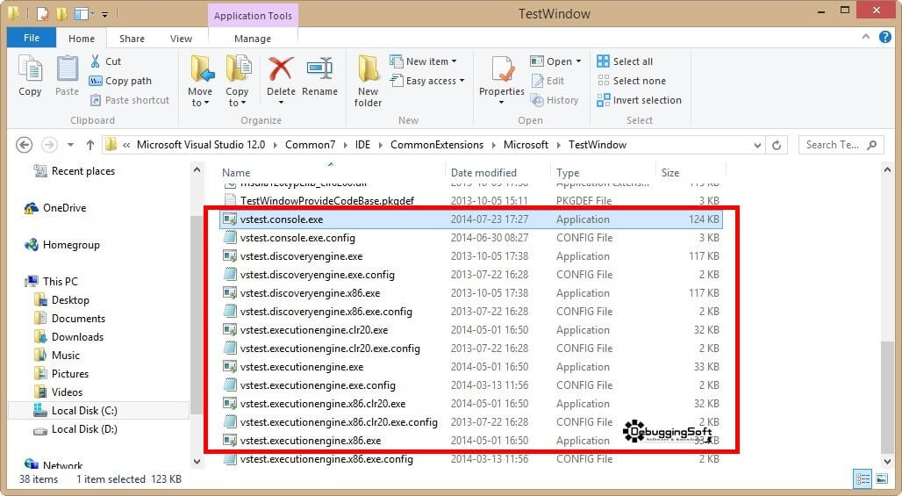Click Common7 in the address breadcrumb
This screenshot has height=496, width=902.
click(x=310, y=145)
